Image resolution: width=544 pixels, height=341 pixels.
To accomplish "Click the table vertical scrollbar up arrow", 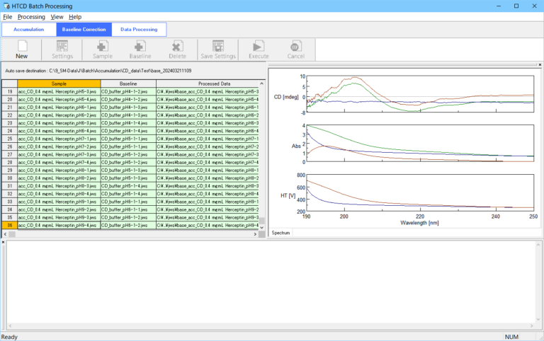I will 262,83.
